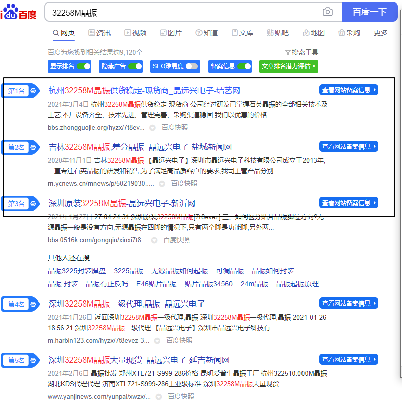This screenshot has width=402, height=402.
Task: Search related term 24m晶振
Action: tap(254, 284)
